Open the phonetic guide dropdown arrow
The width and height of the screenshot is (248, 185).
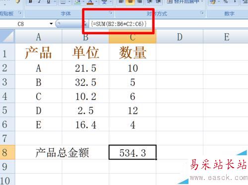coord(111,1)
